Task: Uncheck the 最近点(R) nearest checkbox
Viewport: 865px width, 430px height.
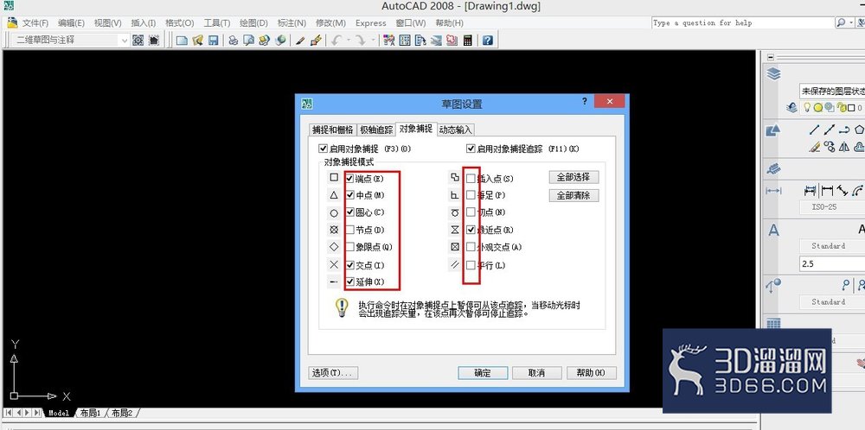Action: (x=471, y=230)
